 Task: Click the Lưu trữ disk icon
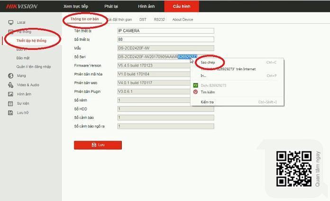pos(10,113)
